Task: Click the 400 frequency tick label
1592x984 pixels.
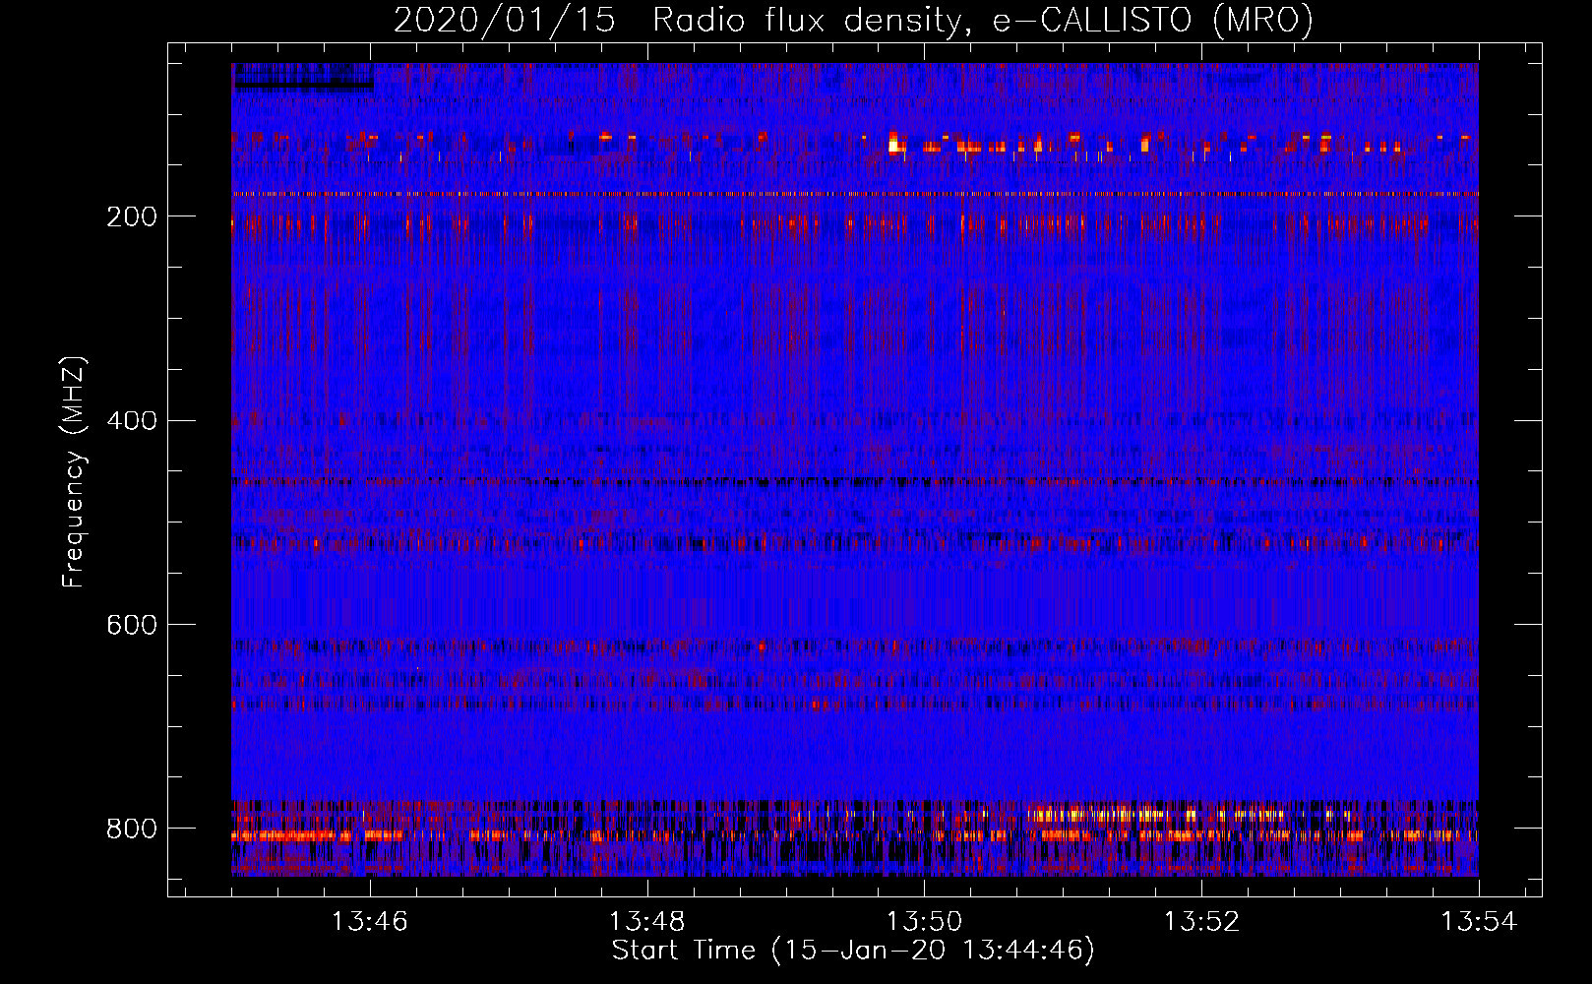Action: click(x=132, y=421)
